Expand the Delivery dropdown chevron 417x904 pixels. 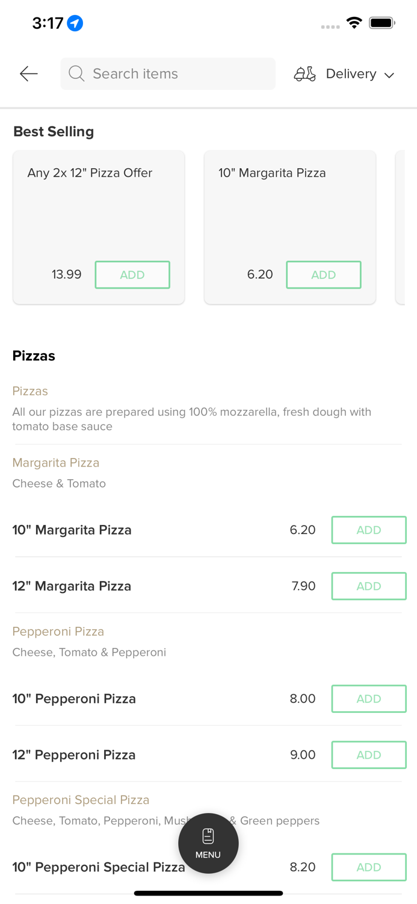(x=389, y=75)
